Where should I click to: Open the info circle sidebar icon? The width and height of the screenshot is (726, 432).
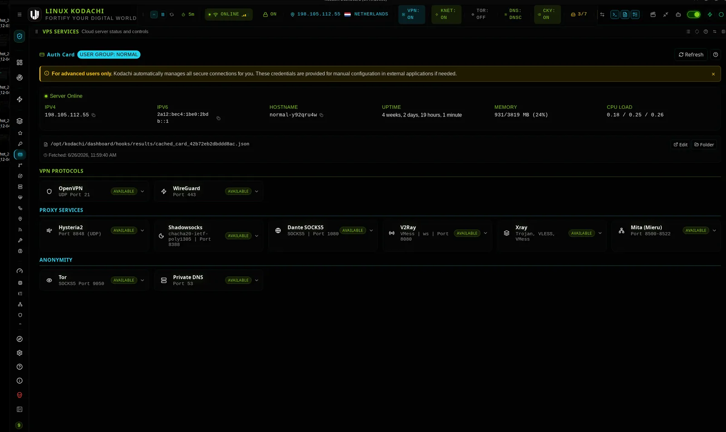20,381
